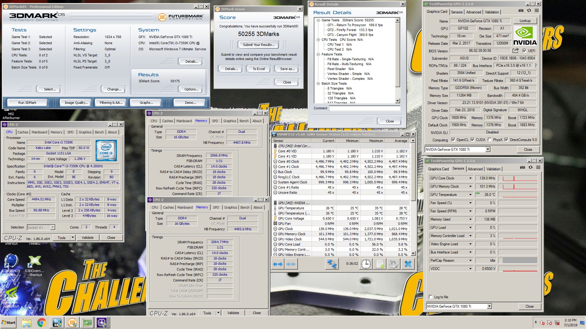
Task: Open the PerfCap Reason sensor dropdown
Action: point(470,260)
